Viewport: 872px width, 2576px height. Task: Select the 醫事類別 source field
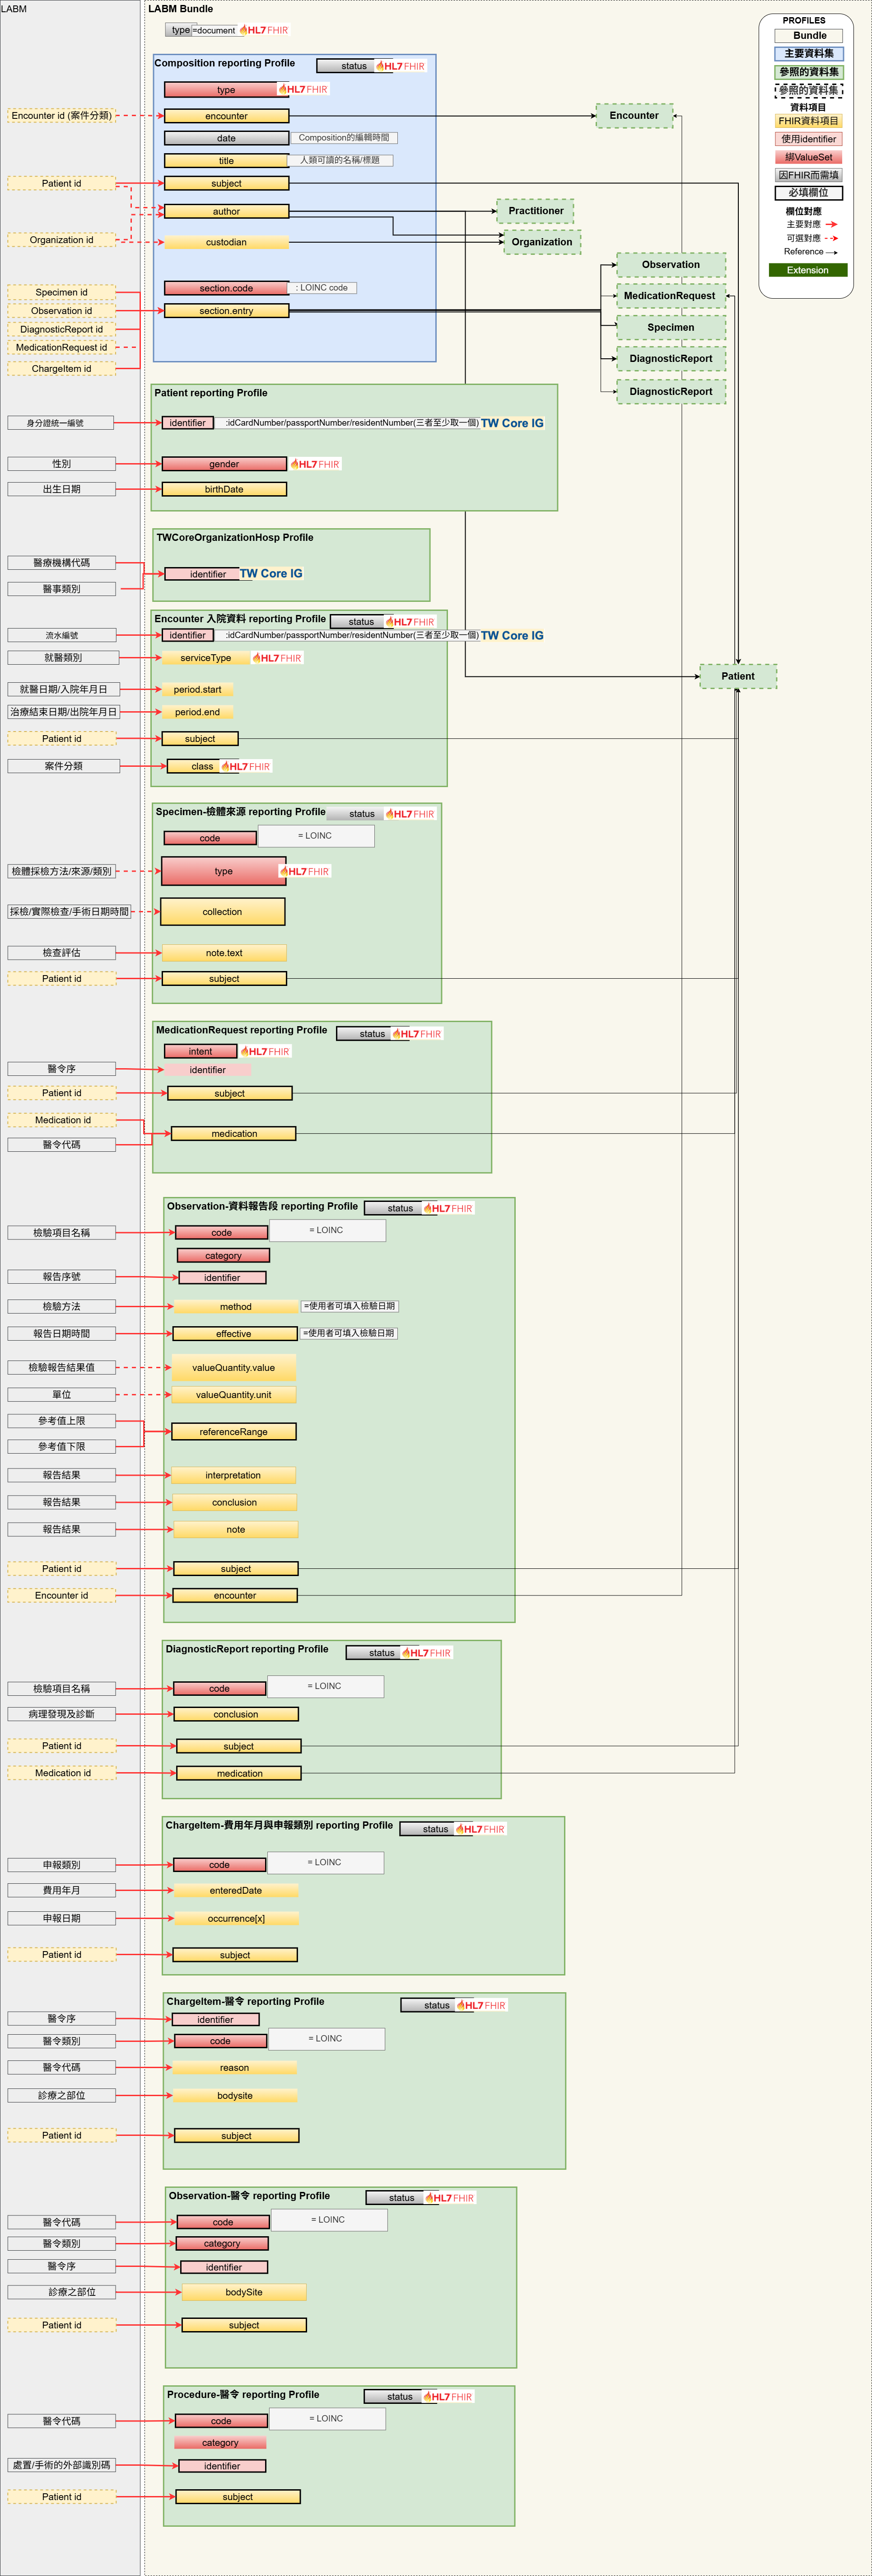(62, 589)
